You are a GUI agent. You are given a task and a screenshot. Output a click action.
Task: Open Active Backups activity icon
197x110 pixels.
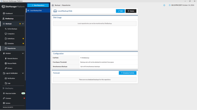[x=6, y=29]
